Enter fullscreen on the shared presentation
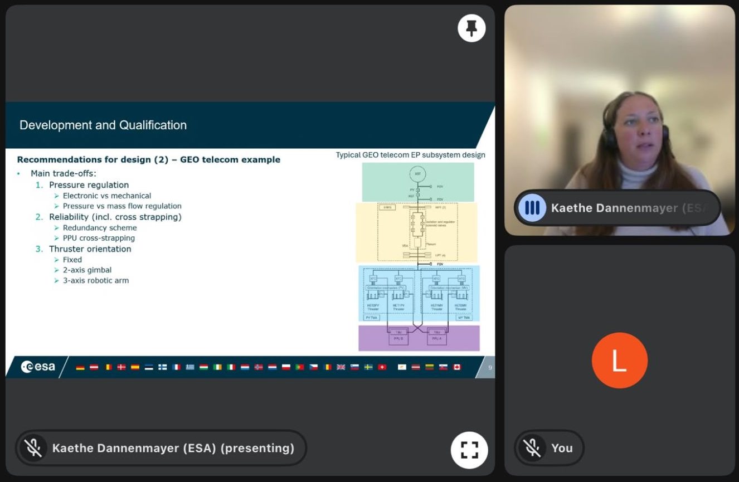The width and height of the screenshot is (739, 482). point(469,450)
